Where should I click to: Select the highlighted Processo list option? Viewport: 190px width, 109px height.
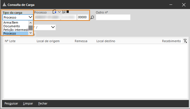click(16, 33)
